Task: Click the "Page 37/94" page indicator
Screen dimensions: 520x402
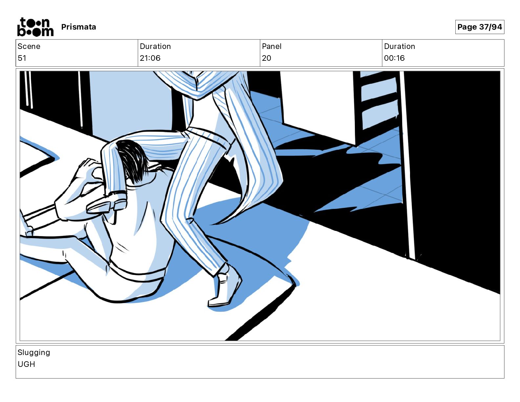Action: pyautogui.click(x=480, y=27)
